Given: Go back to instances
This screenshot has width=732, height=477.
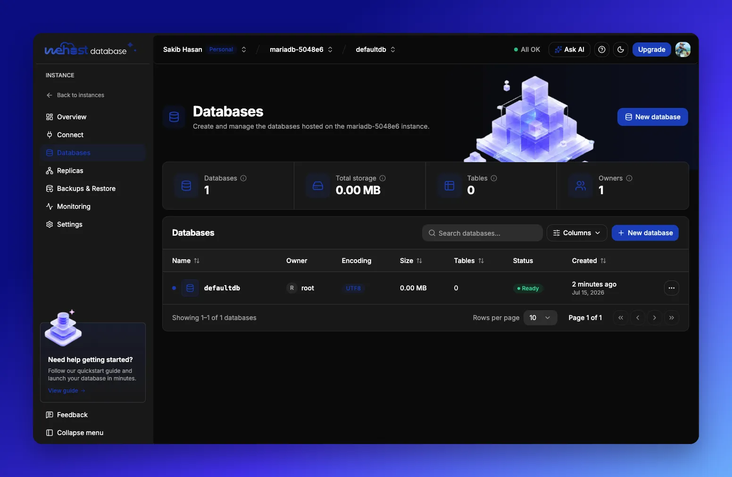Looking at the screenshot, I should (x=75, y=95).
